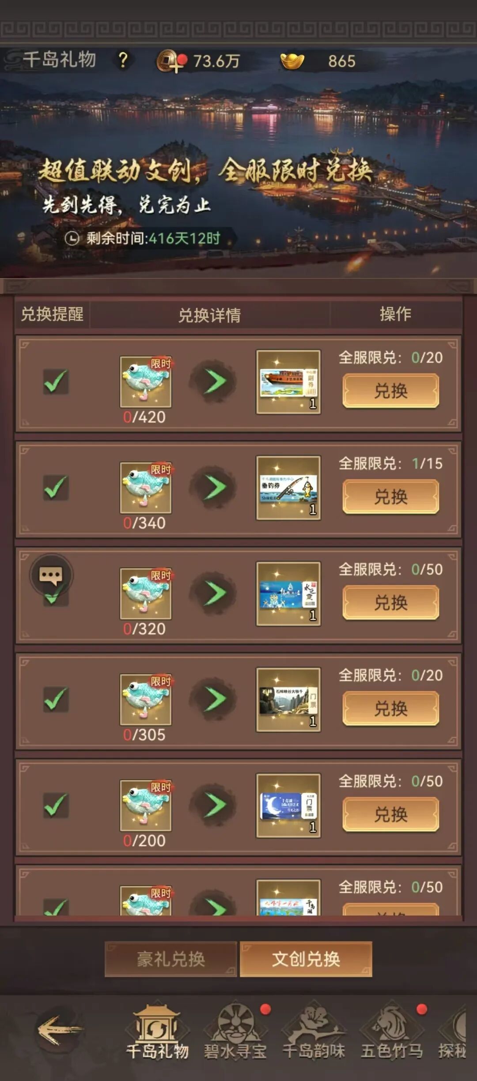Toggle reminder checkbox for 0/200 exchange
This screenshot has width=477, height=1081.
click(56, 805)
